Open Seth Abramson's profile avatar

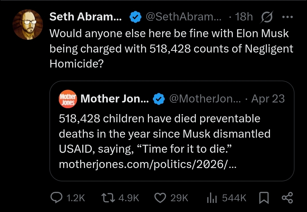tap(28, 24)
